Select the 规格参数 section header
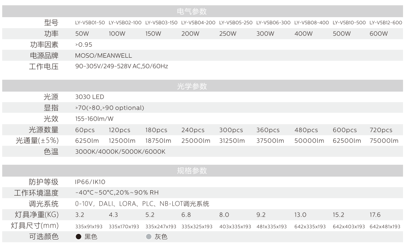The height and width of the screenshot is (244, 407). pos(192,170)
